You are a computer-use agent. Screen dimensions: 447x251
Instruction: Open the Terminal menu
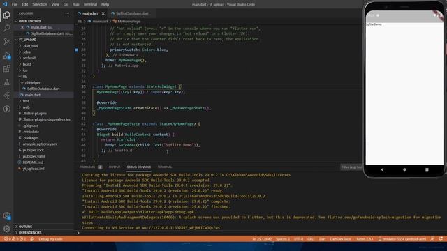[90, 4]
